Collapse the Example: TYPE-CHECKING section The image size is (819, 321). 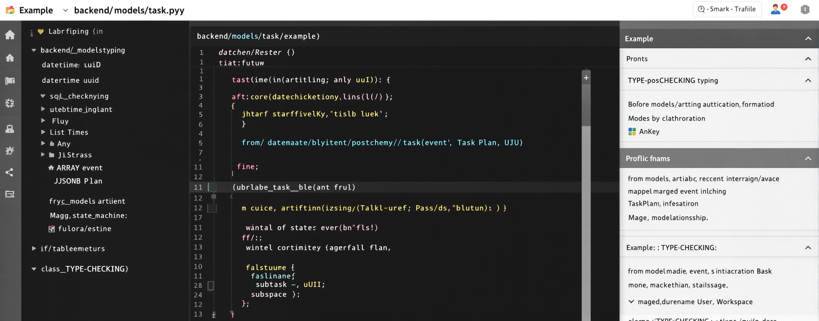tap(808, 248)
